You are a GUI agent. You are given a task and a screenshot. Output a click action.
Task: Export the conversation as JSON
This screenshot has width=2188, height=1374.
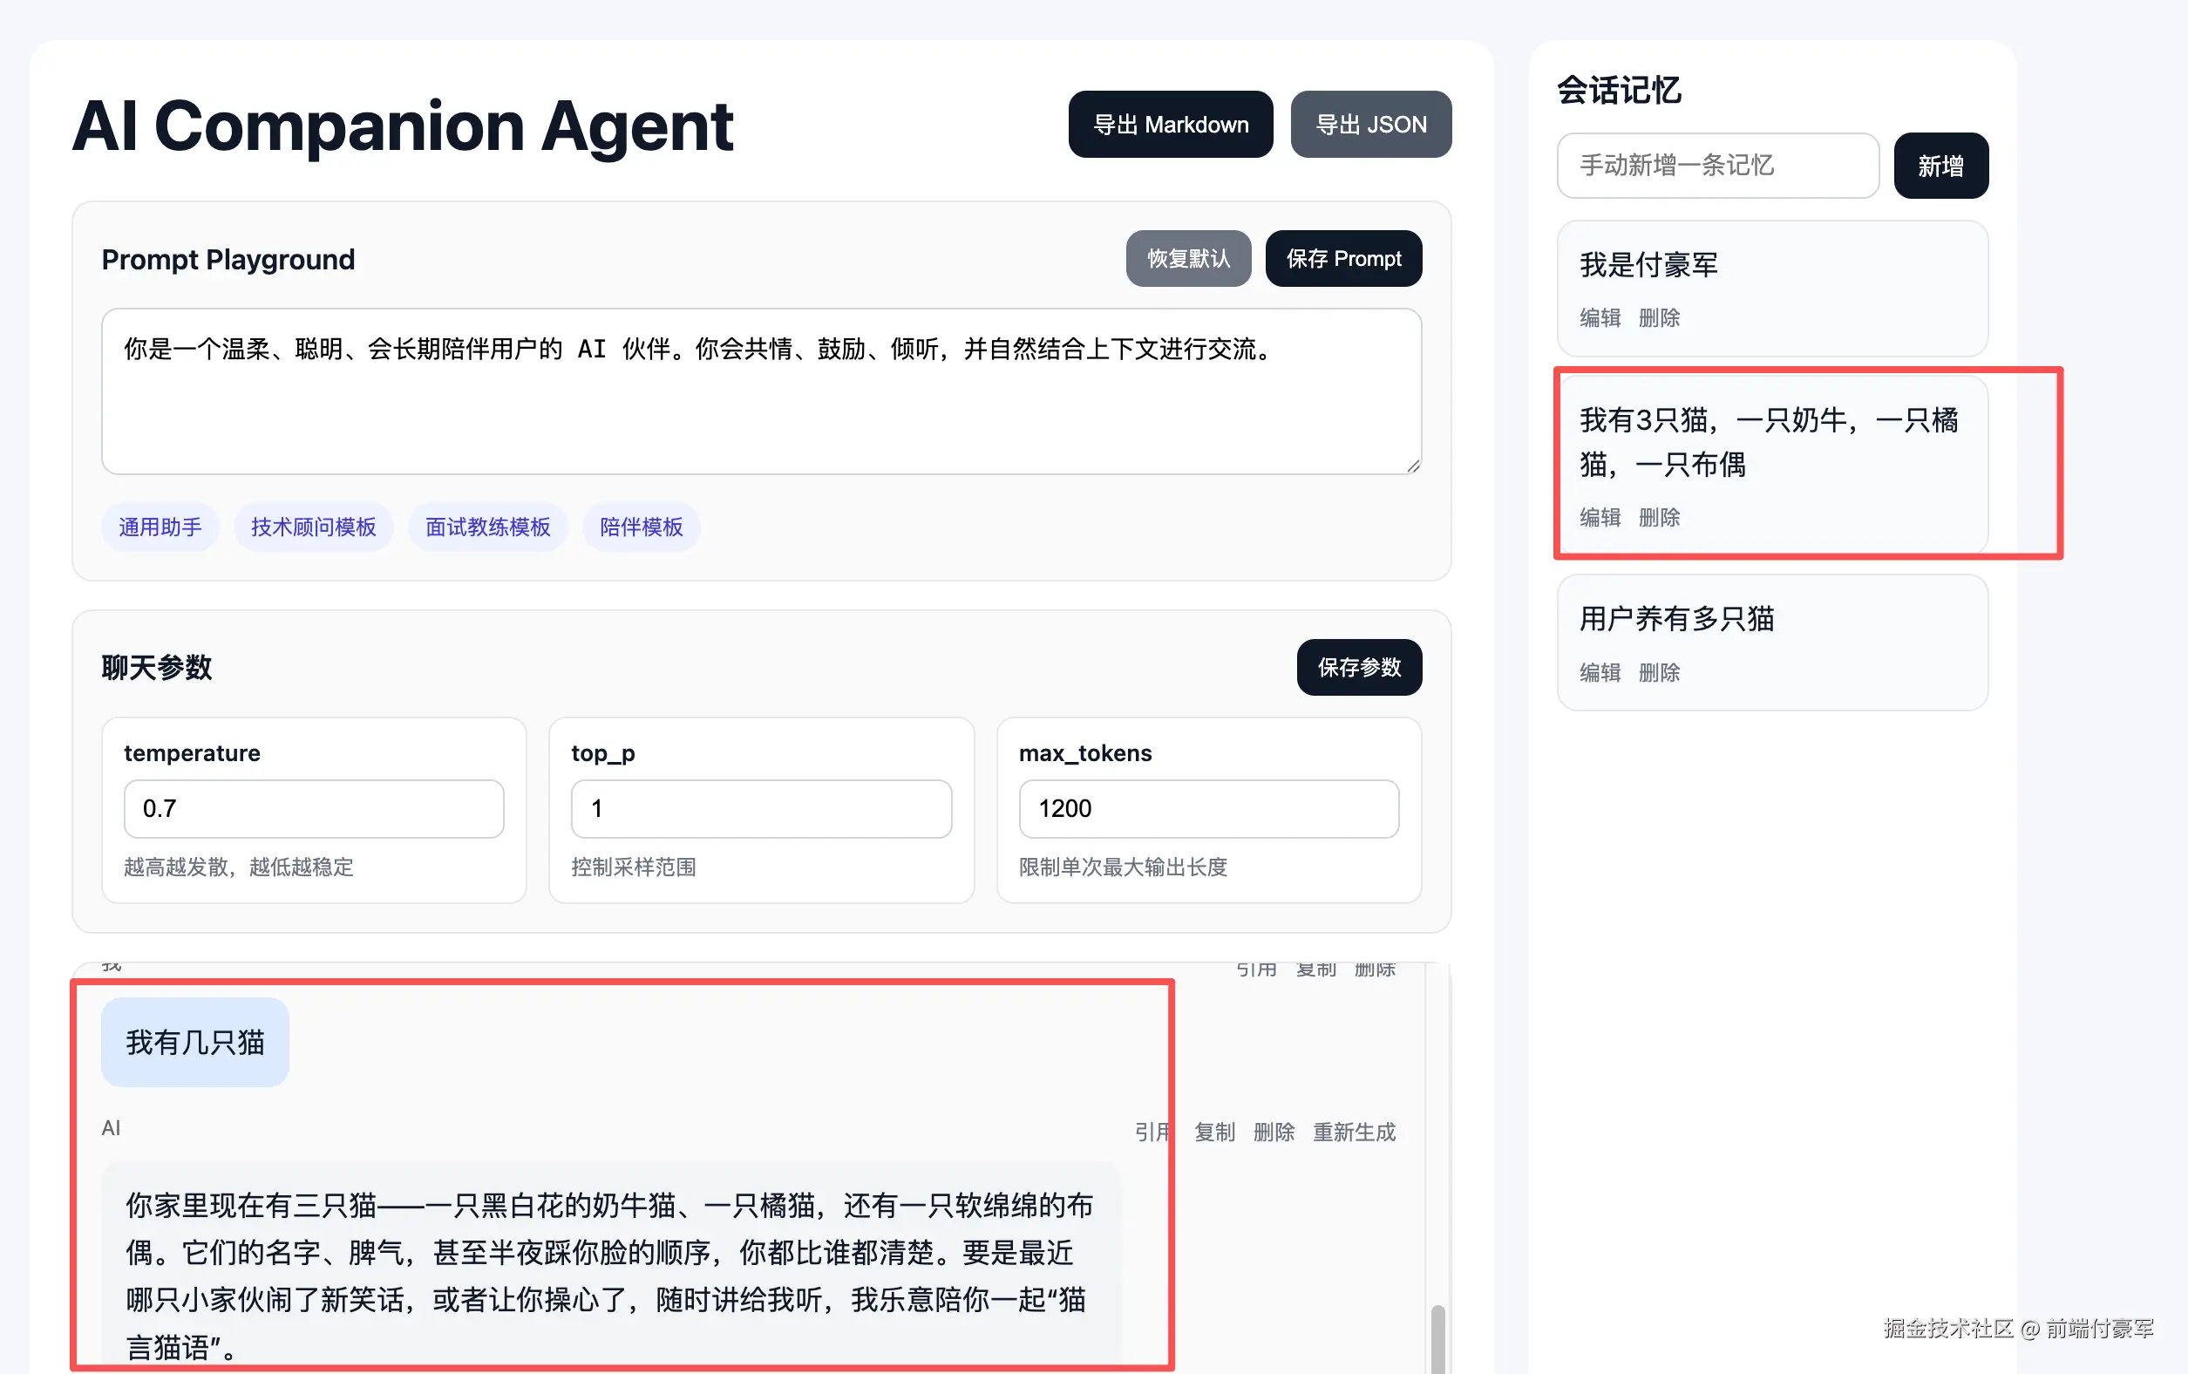click(1370, 125)
